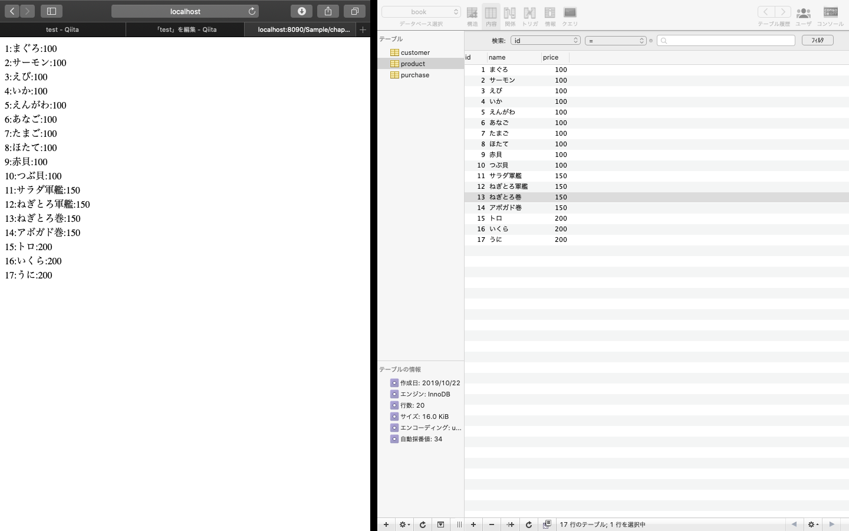Open the コンソール console
The width and height of the screenshot is (849, 531).
[830, 16]
